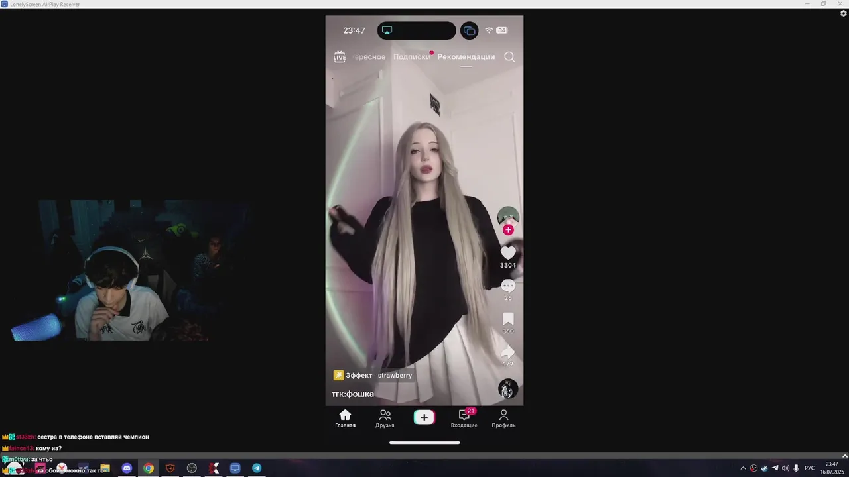Open the LonelyScreen monitor icon in taskbar
Image resolution: width=849 pixels, height=477 pixels.
(x=235, y=468)
